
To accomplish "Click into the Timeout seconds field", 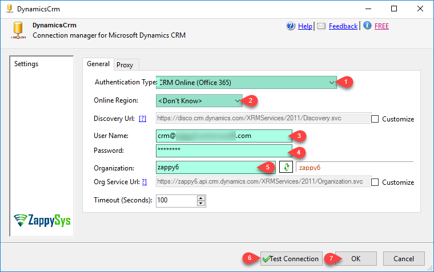I will click(x=176, y=201).
